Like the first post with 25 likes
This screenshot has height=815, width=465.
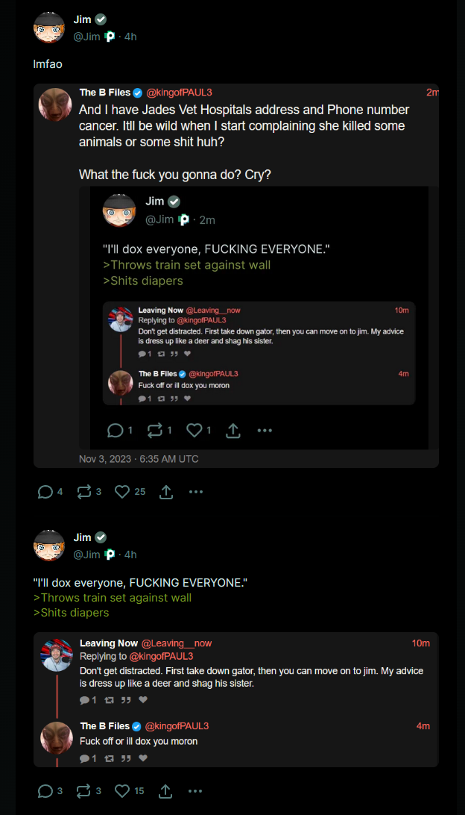[x=130, y=492]
